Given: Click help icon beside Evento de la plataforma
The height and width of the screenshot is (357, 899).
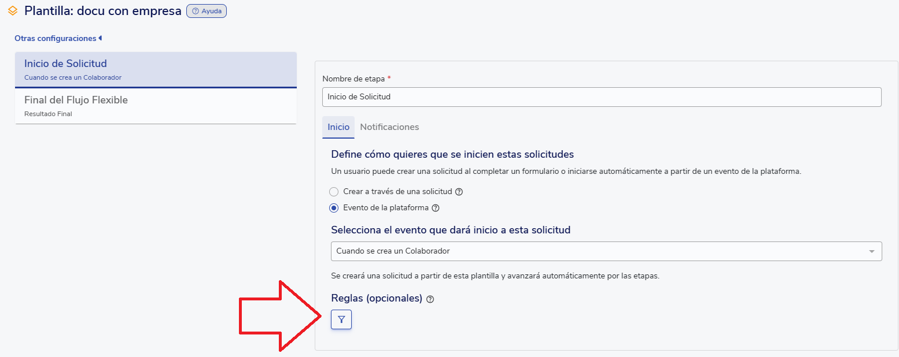Looking at the screenshot, I should click(x=436, y=208).
